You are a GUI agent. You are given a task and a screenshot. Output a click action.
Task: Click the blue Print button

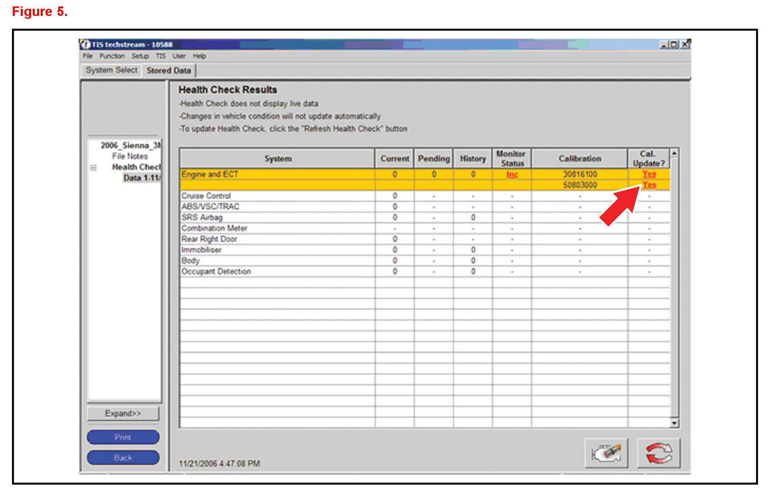pyautogui.click(x=123, y=437)
